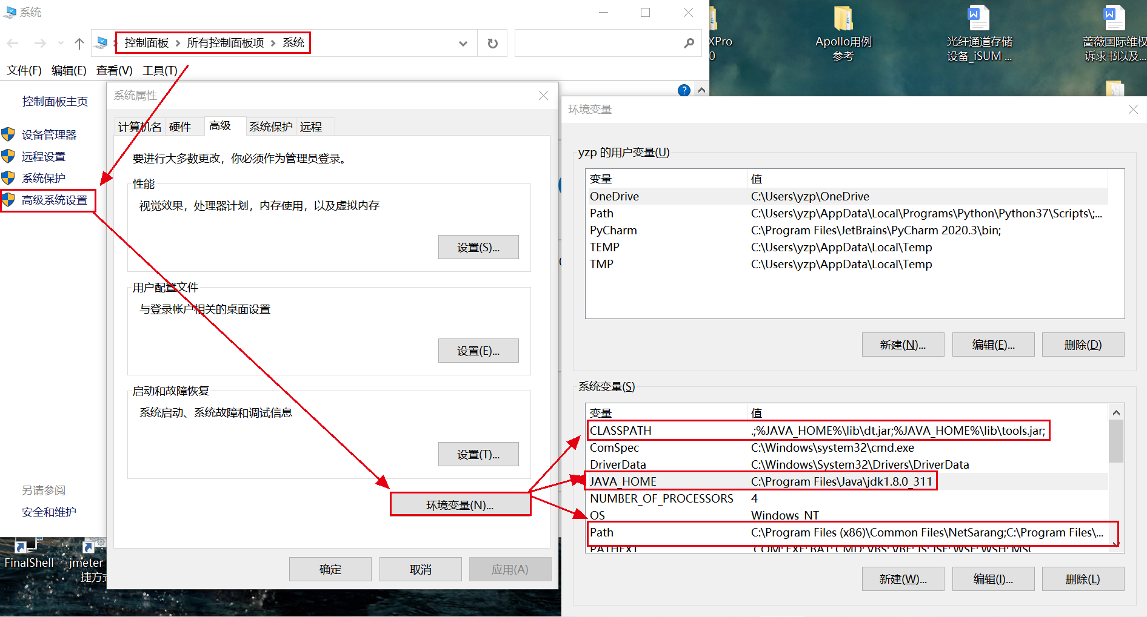Click the shield icon next to 远程设置
Image resolution: width=1147 pixels, height=617 pixels.
pyautogui.click(x=8, y=156)
